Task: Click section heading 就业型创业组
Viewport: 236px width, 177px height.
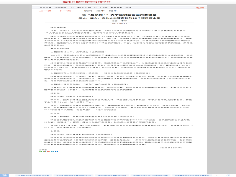Action: [60, 49]
